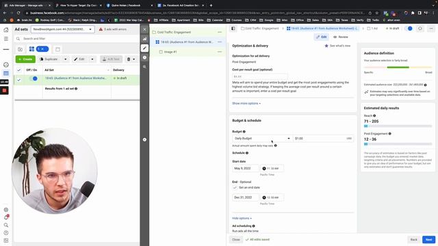Click the Close button at bottom
Viewport: 438px width, 246px height.
[x=235, y=240]
